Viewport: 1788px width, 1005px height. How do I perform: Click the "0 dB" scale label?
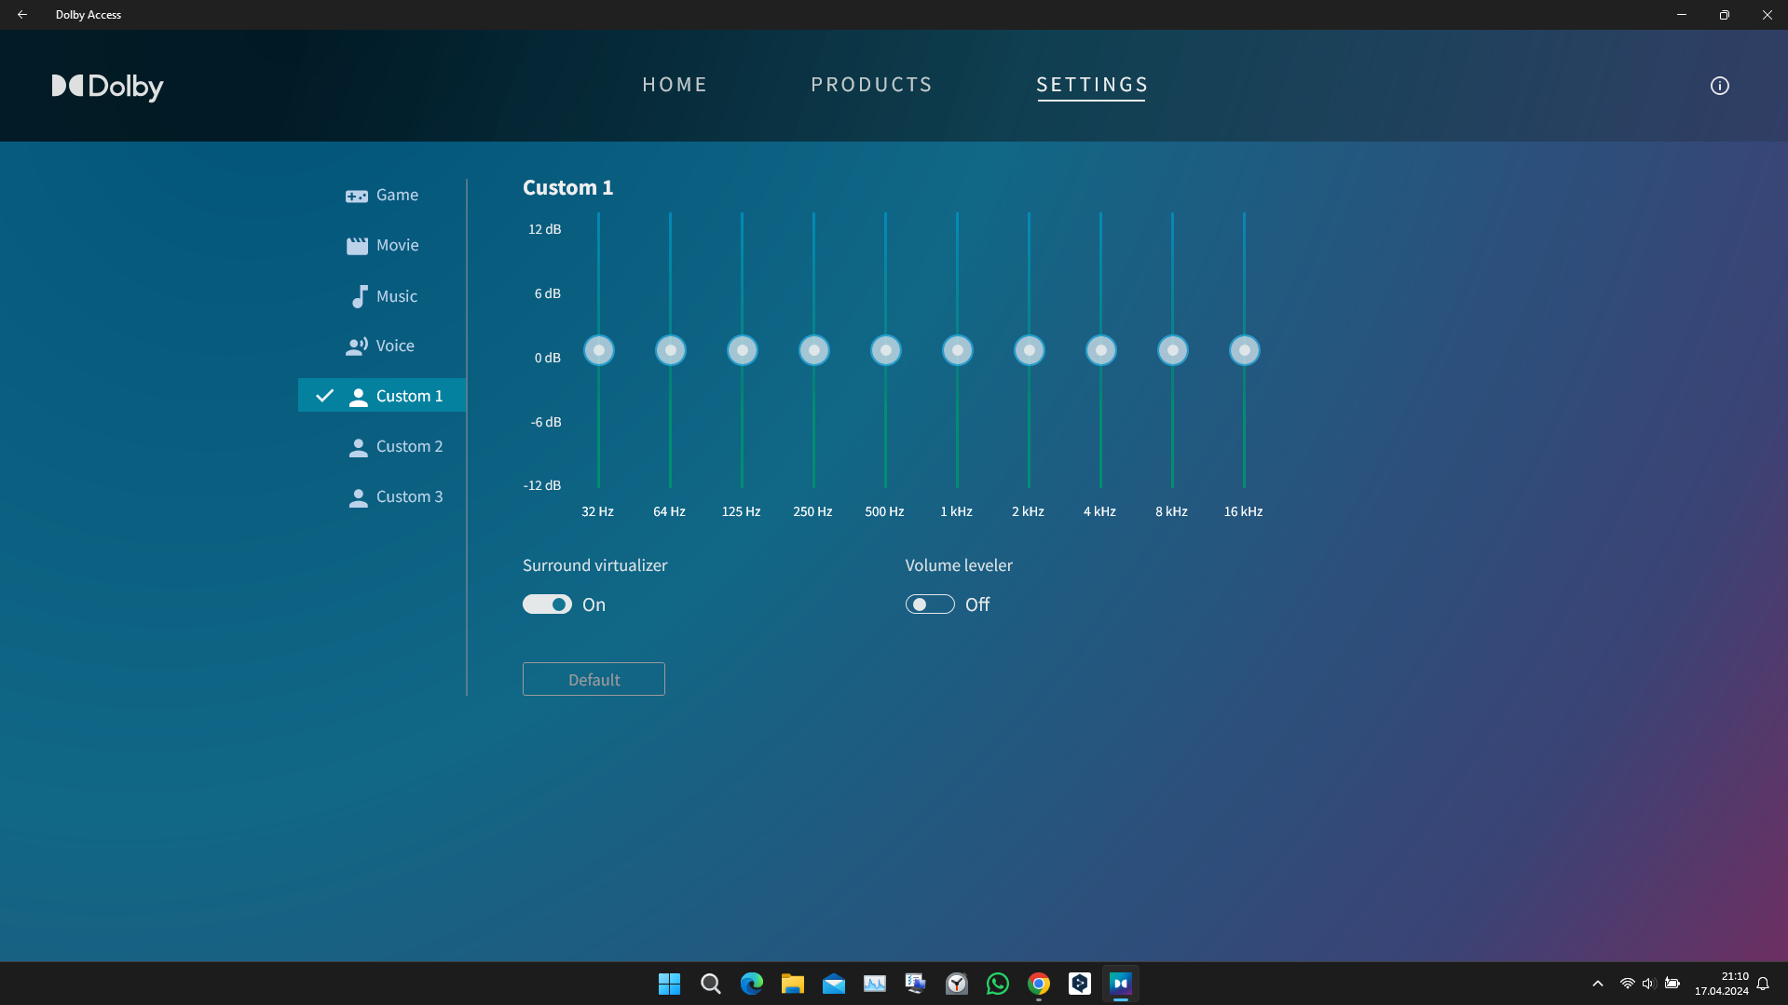point(547,358)
